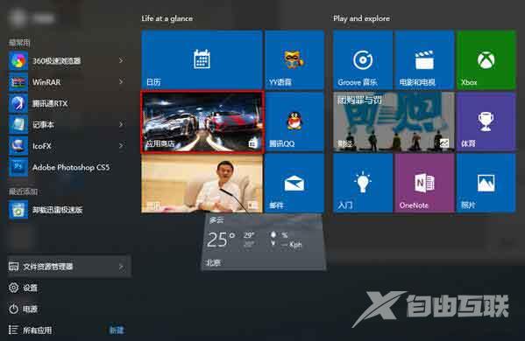
Task: Open the Sports trophy tile
Action: 486,122
